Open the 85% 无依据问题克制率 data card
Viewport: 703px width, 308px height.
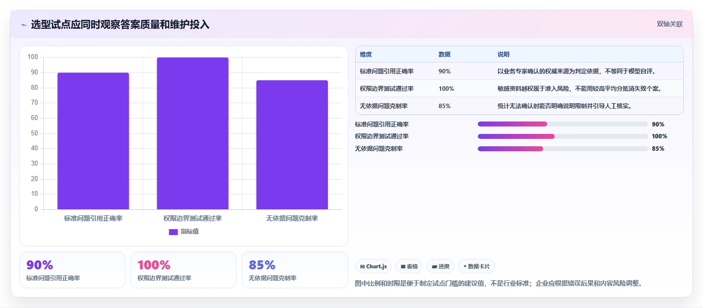295,270
